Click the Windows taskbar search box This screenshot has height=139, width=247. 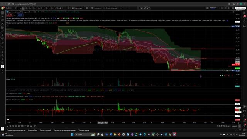[x=86, y=134]
